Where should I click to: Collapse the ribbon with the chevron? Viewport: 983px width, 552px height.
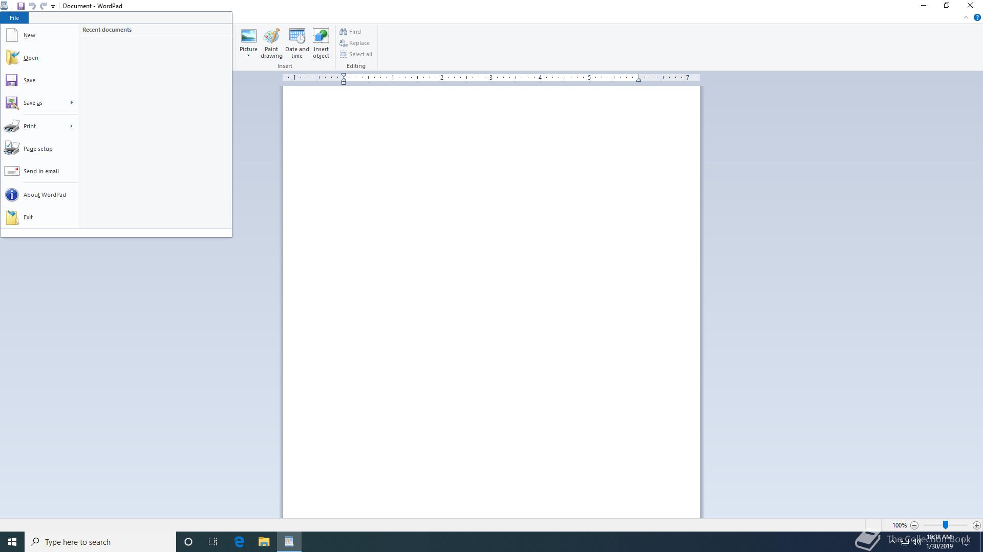coord(966,17)
